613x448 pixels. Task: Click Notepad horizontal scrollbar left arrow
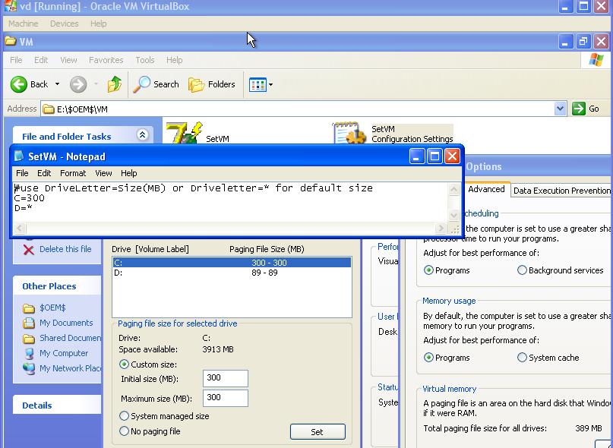coord(20,228)
